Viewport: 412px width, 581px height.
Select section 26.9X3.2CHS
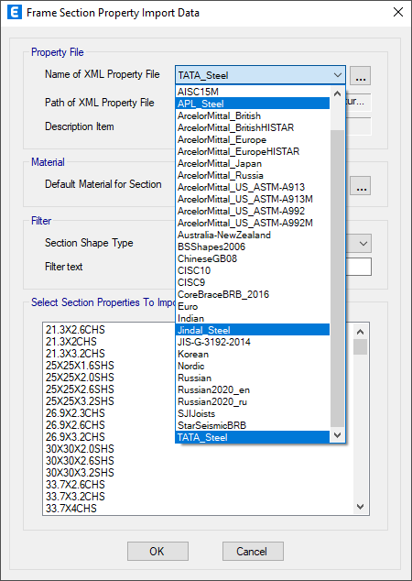(75, 436)
